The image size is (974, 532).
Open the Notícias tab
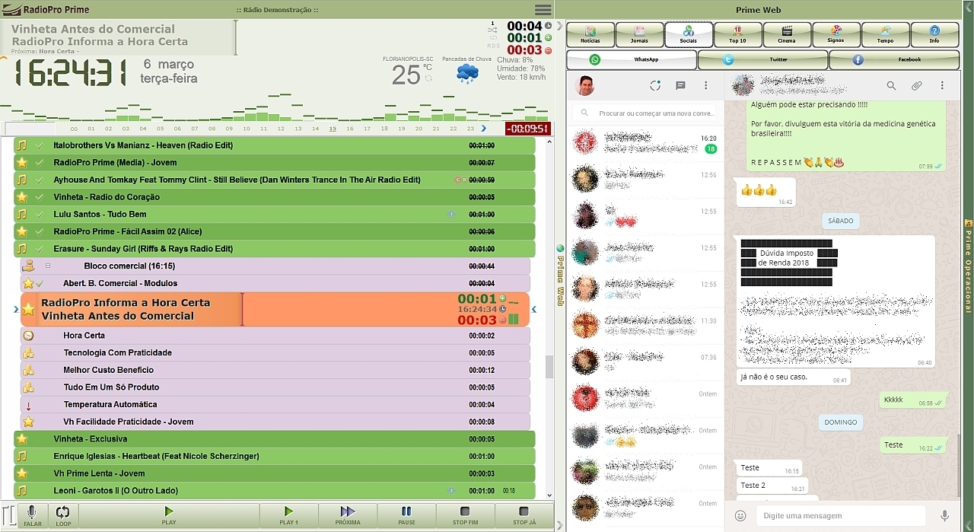point(590,35)
